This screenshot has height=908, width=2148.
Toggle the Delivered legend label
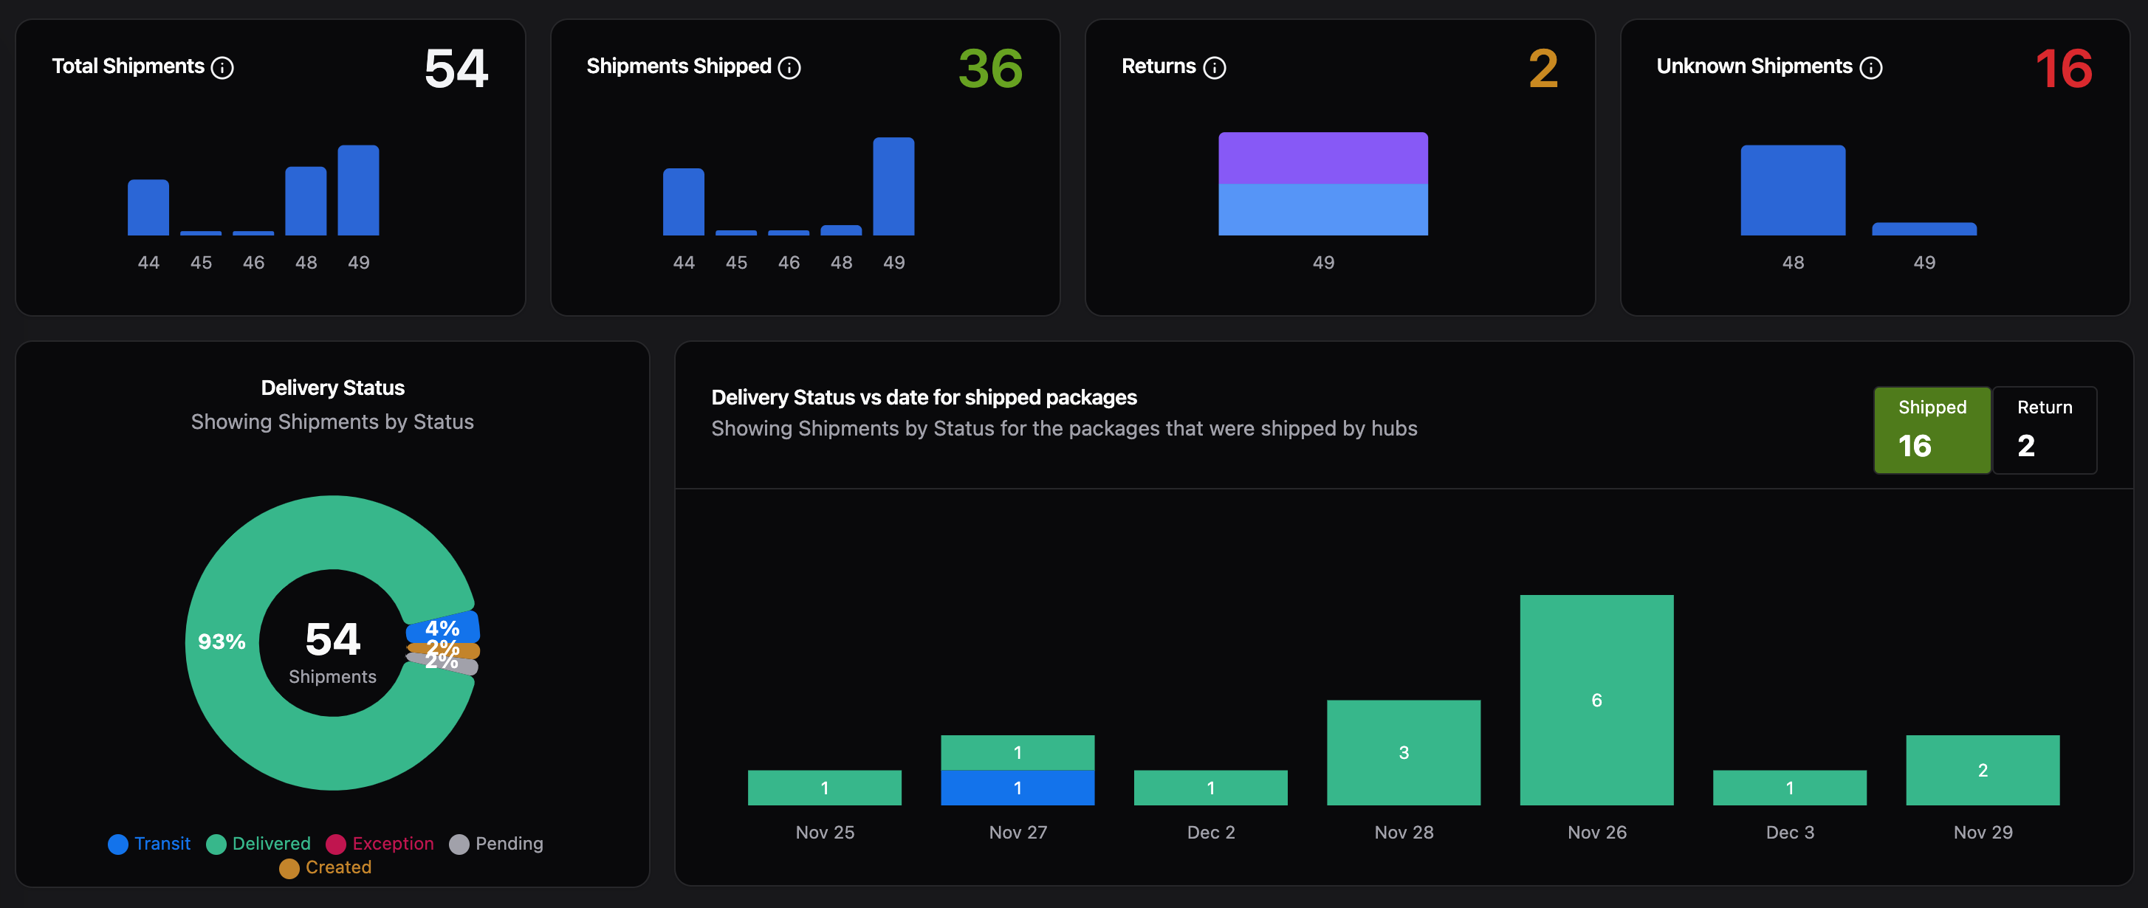(x=271, y=844)
